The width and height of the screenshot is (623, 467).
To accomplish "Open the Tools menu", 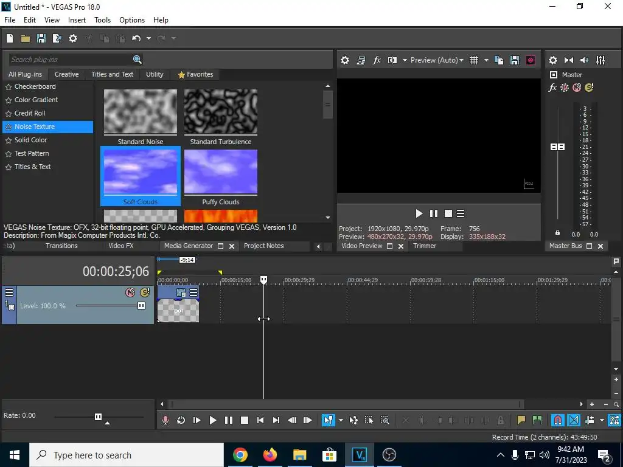I will click(102, 20).
